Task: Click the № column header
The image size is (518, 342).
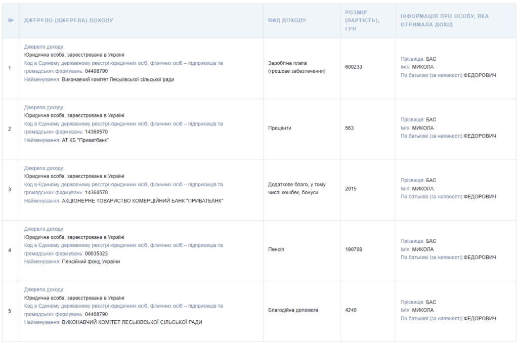Action: [11, 20]
